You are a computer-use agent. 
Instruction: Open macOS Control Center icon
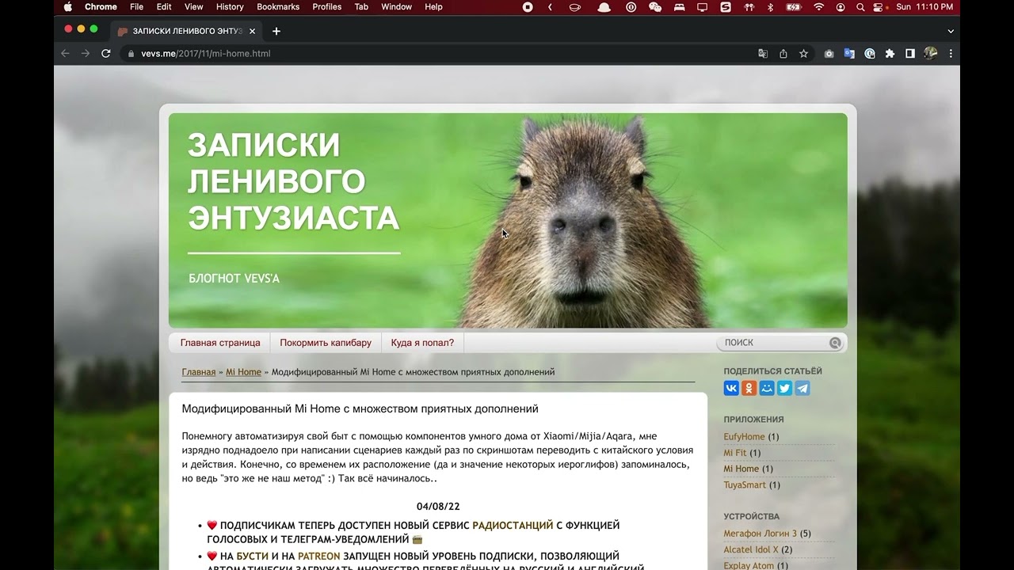coord(878,6)
